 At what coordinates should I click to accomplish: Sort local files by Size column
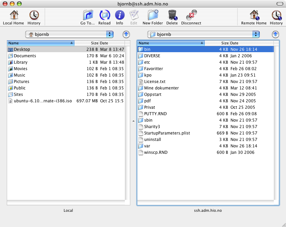[87, 43]
